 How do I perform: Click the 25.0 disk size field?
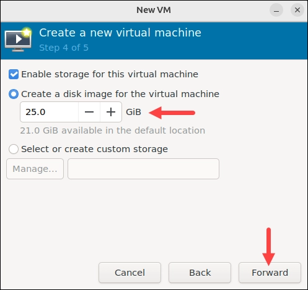click(x=49, y=112)
